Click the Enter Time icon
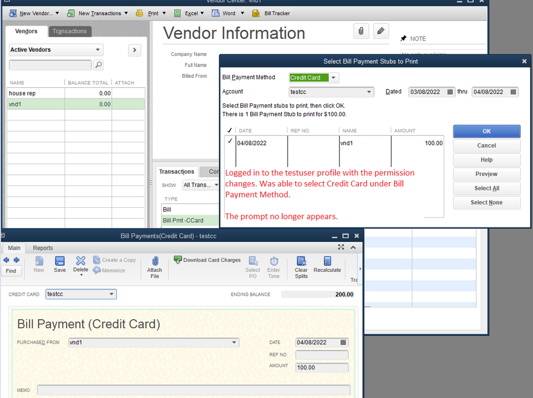This screenshot has width=533, height=398. 274,261
